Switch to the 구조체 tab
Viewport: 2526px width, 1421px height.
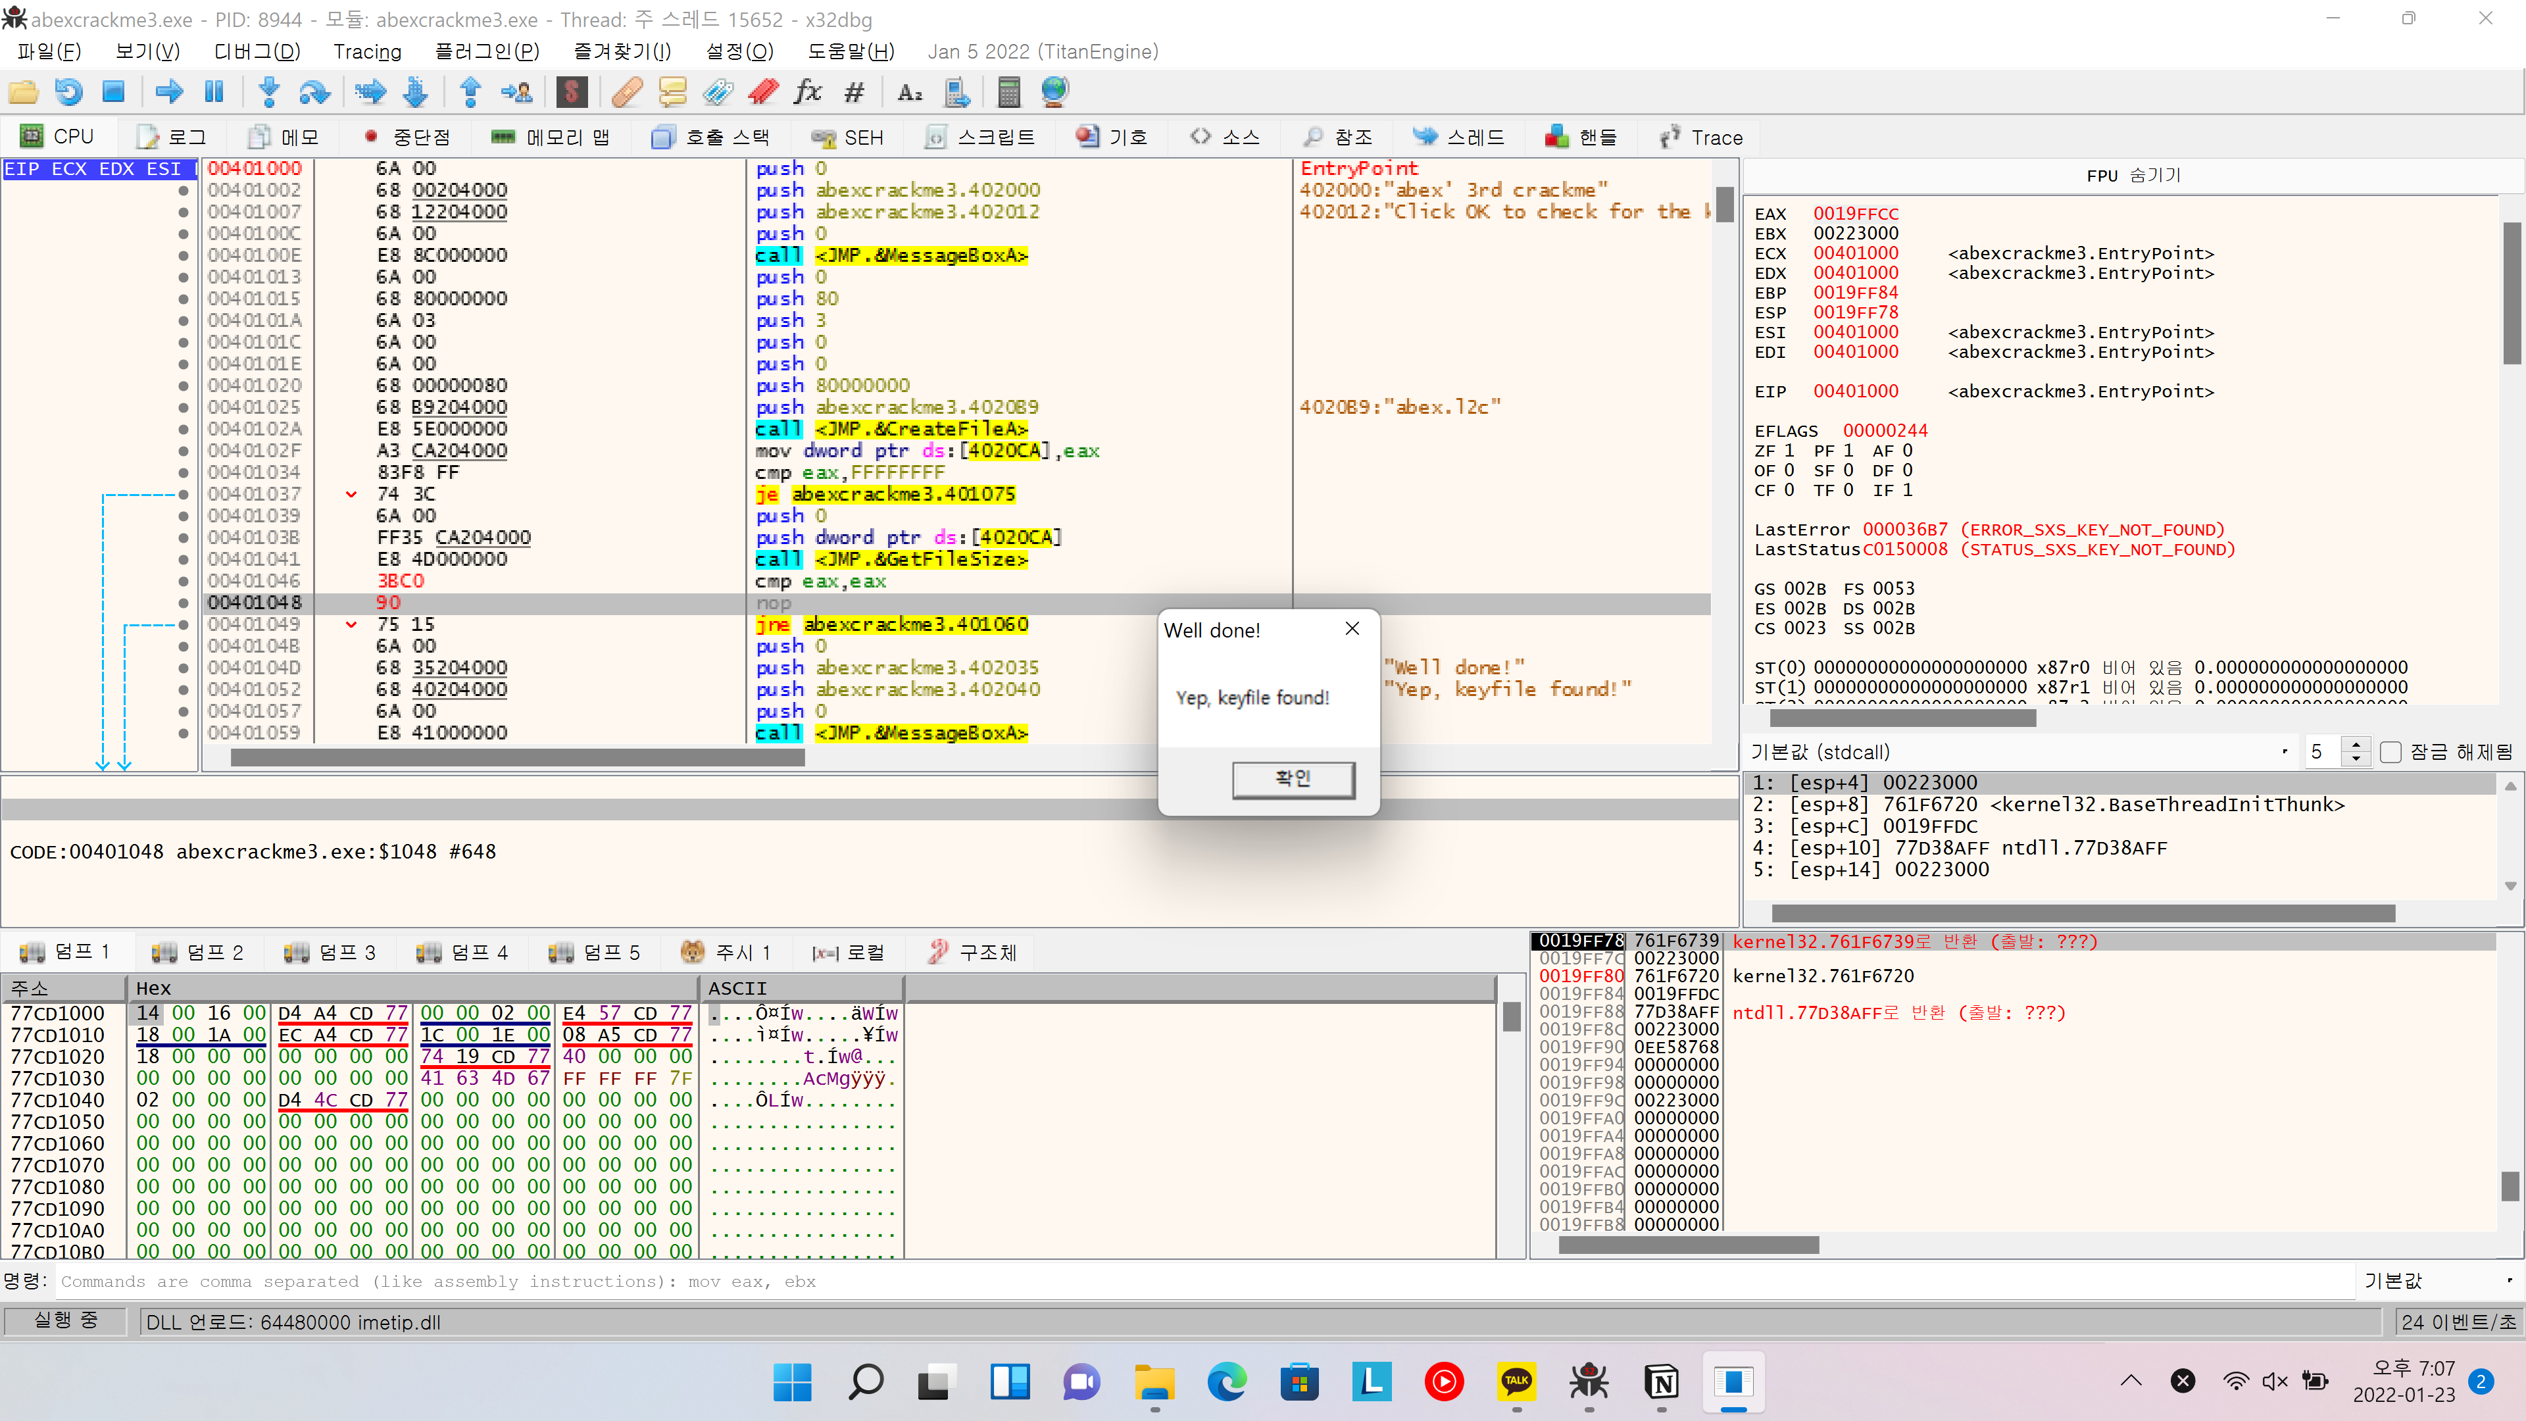pos(973,952)
